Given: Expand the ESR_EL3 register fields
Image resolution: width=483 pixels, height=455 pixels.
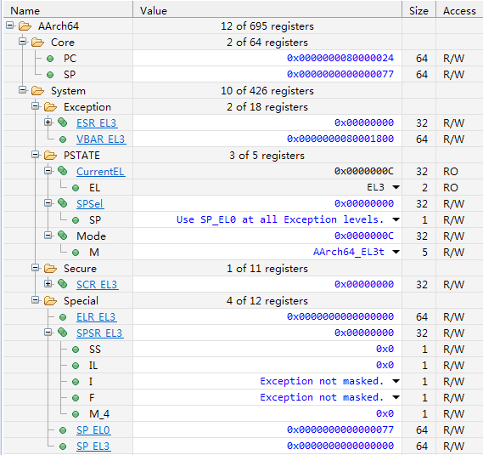Looking at the screenshot, I should click(x=48, y=122).
